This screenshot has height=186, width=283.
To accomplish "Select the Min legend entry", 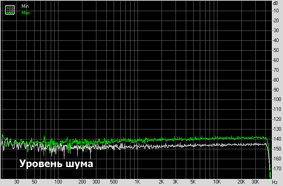I will (25, 7).
